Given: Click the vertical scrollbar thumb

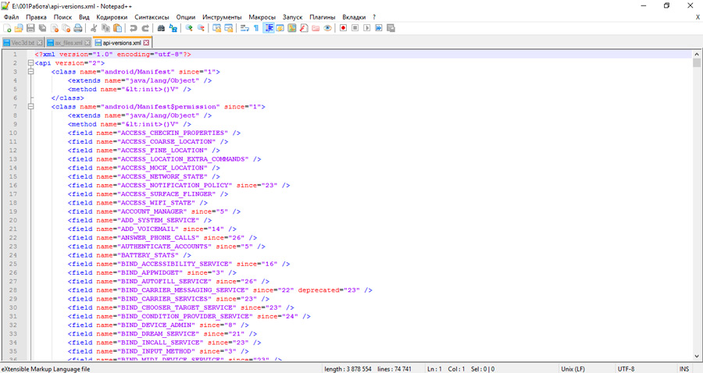Looking at the screenshot, I should pos(696,63).
